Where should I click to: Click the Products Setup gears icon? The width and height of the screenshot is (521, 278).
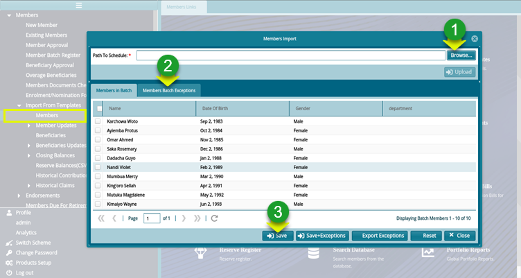(9, 263)
